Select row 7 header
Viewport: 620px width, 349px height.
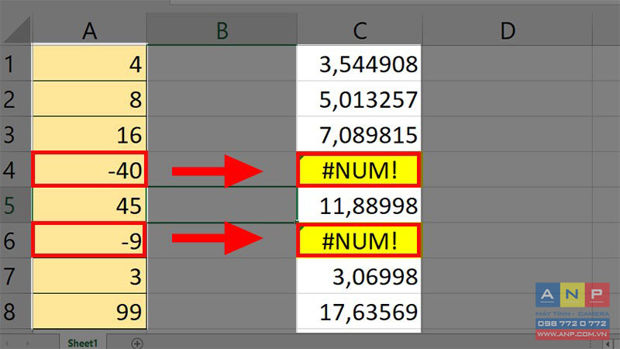click(15, 276)
